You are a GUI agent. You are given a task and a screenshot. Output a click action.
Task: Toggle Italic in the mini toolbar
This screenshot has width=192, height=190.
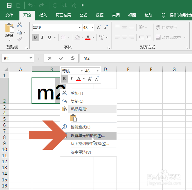(x=71, y=79)
